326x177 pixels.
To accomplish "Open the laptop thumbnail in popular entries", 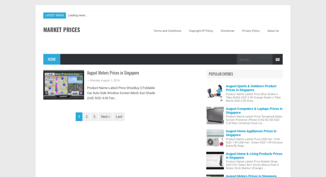I will coord(215,115).
